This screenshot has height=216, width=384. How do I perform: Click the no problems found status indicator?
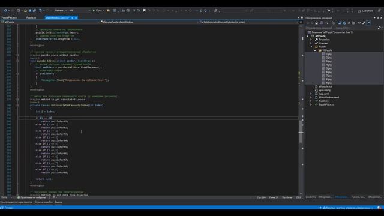pyautogui.click(x=32, y=197)
